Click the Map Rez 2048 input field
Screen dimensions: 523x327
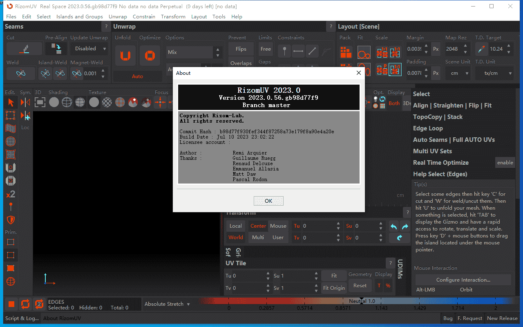[452, 49]
